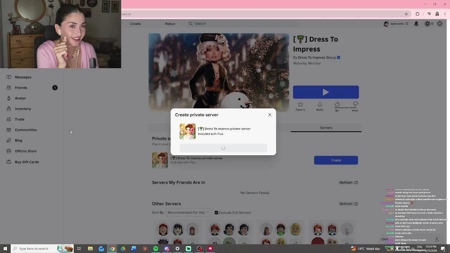Refresh Servers My Friends Are In
This screenshot has width=450, height=253.
[x=349, y=183]
